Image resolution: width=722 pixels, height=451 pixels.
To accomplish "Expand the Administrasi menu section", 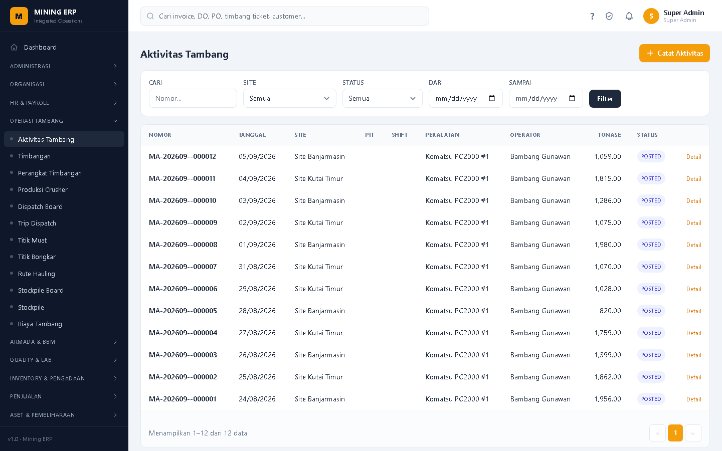I will (64, 66).
